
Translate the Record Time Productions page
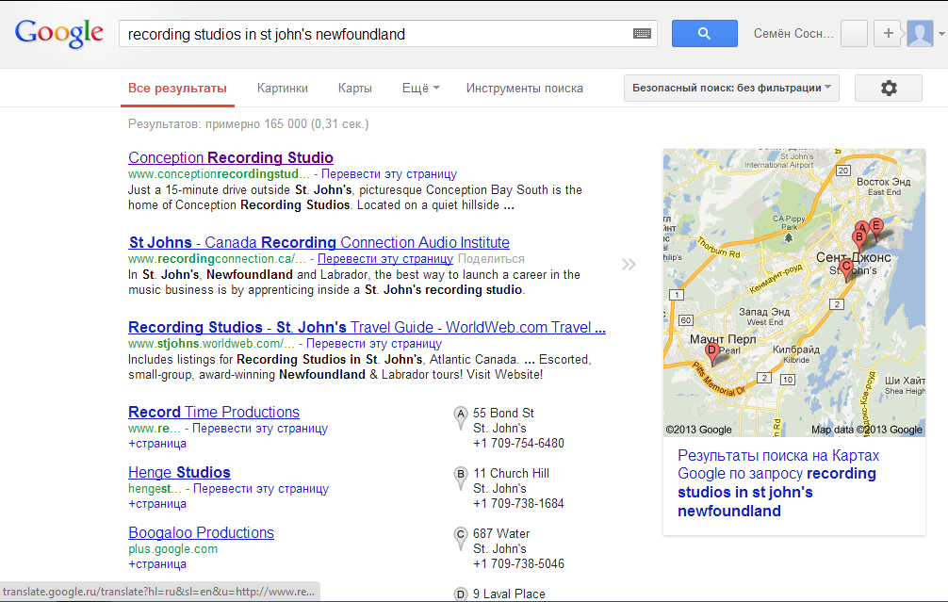click(260, 428)
